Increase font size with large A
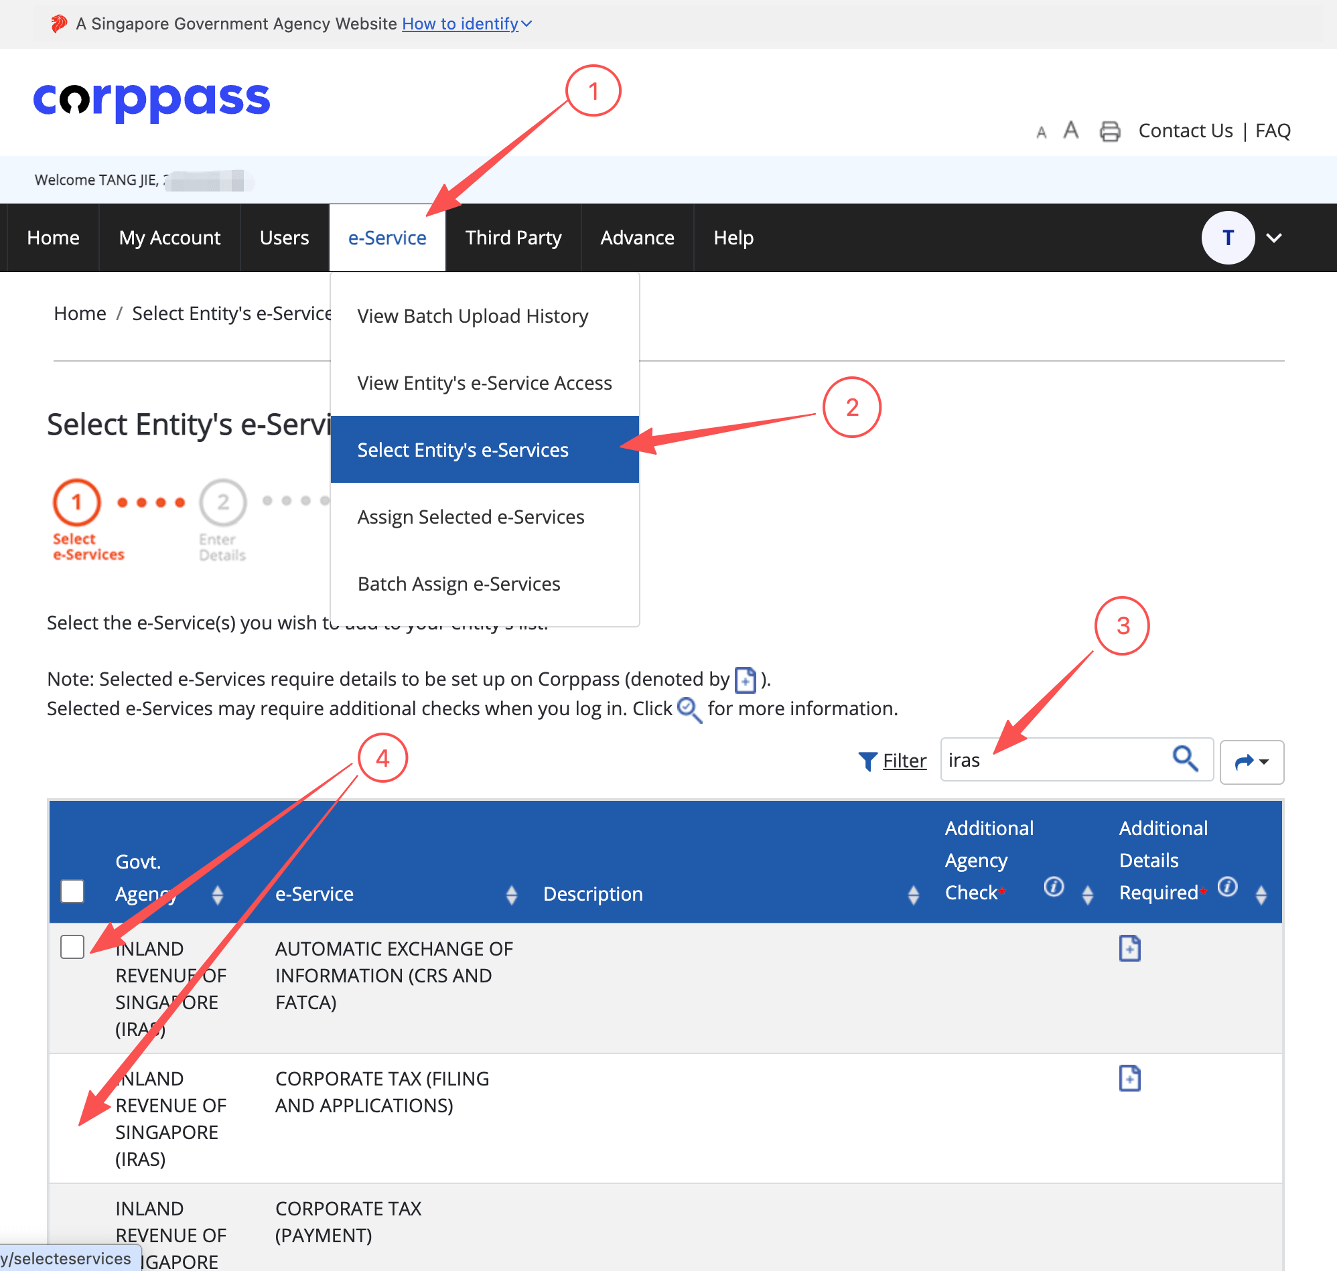The image size is (1337, 1271). pyautogui.click(x=1070, y=129)
